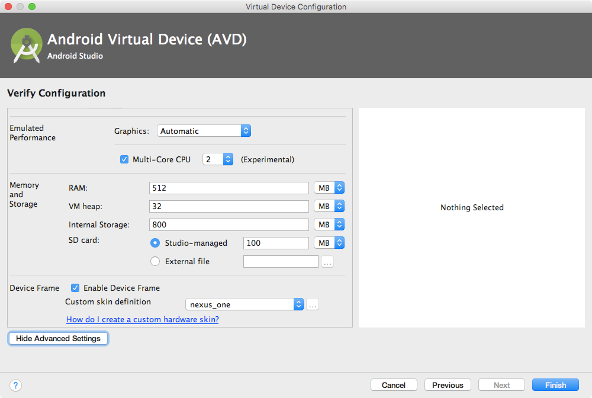Image resolution: width=592 pixels, height=398 pixels.
Task: Open the Graphics dropdown set to Automatic
Action: (x=204, y=131)
